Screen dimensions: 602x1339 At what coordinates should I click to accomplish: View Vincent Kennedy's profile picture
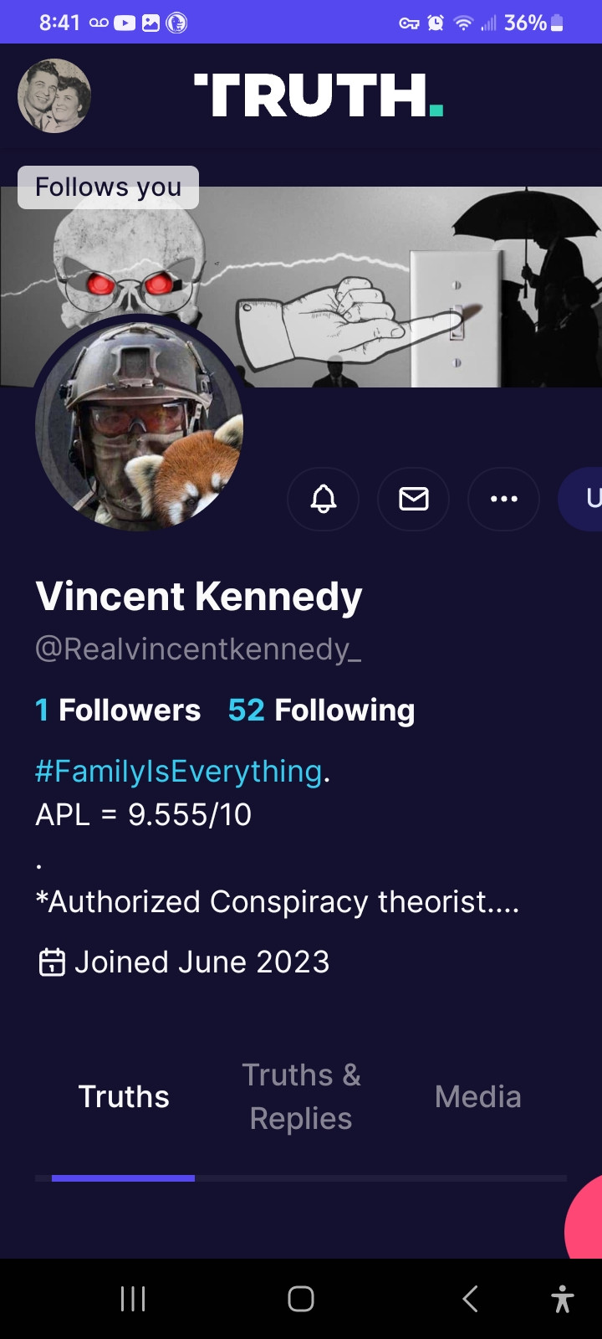(139, 427)
